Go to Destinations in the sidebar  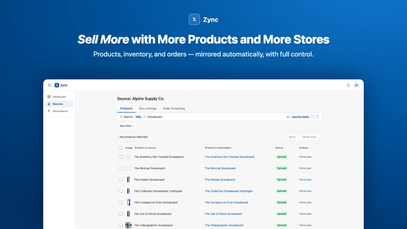(x=59, y=111)
